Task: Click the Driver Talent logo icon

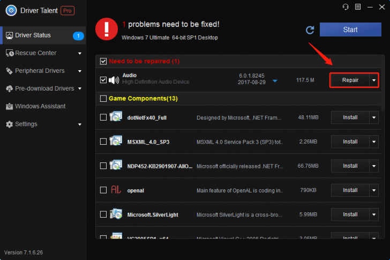Action: click(11, 10)
